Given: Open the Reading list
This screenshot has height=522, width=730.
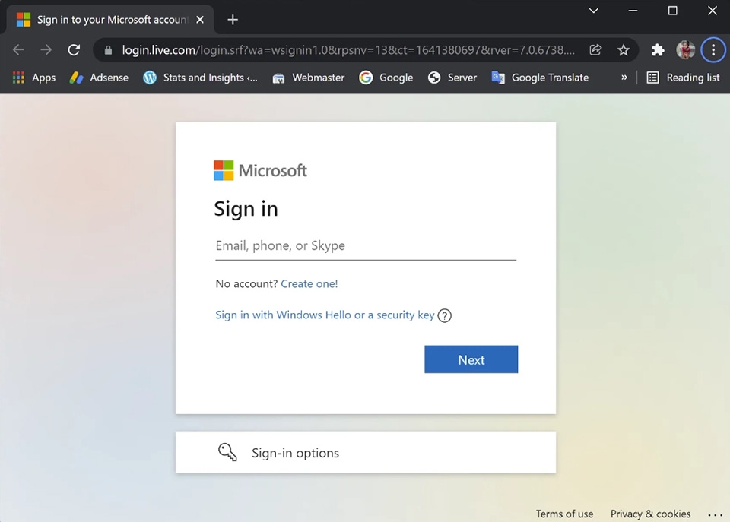Looking at the screenshot, I should (x=683, y=78).
